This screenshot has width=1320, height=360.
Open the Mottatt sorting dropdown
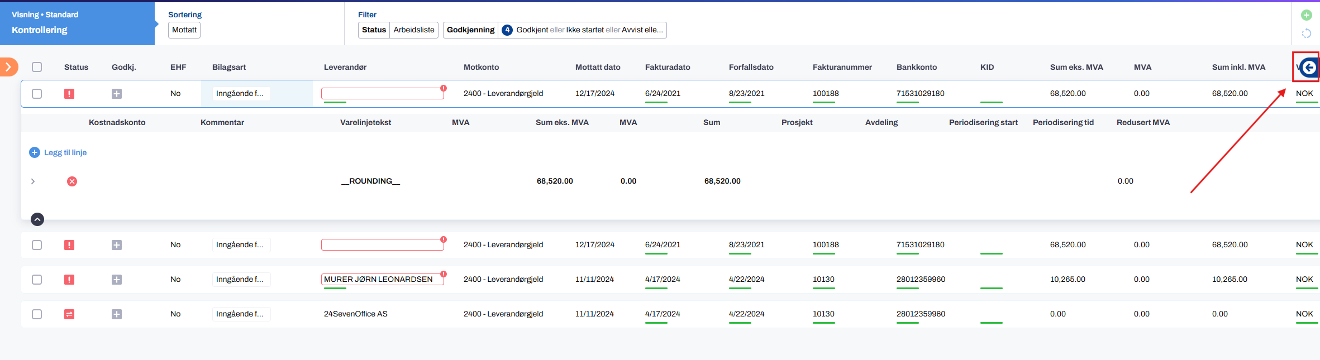[184, 30]
